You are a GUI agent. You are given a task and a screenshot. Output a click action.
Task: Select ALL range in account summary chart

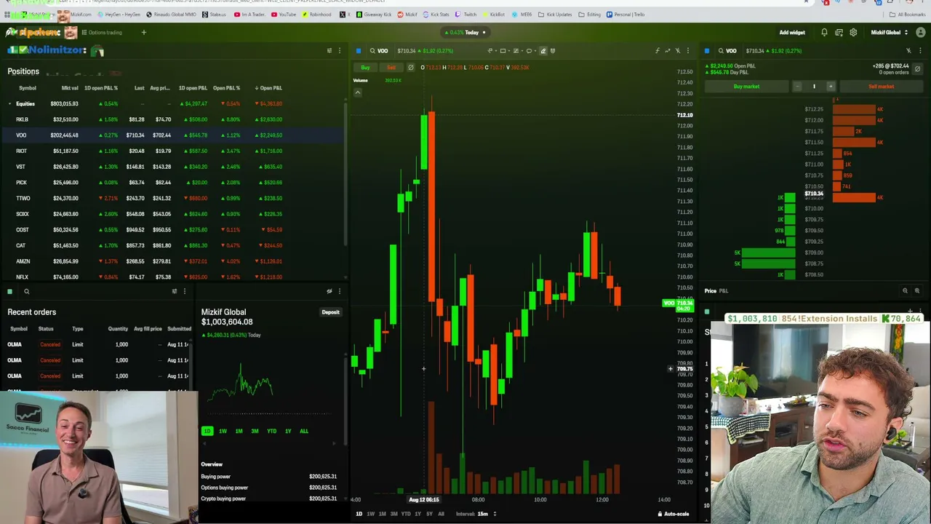click(x=304, y=431)
